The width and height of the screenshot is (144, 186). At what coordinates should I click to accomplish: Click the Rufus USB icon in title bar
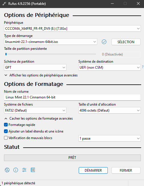(x=4, y=4)
